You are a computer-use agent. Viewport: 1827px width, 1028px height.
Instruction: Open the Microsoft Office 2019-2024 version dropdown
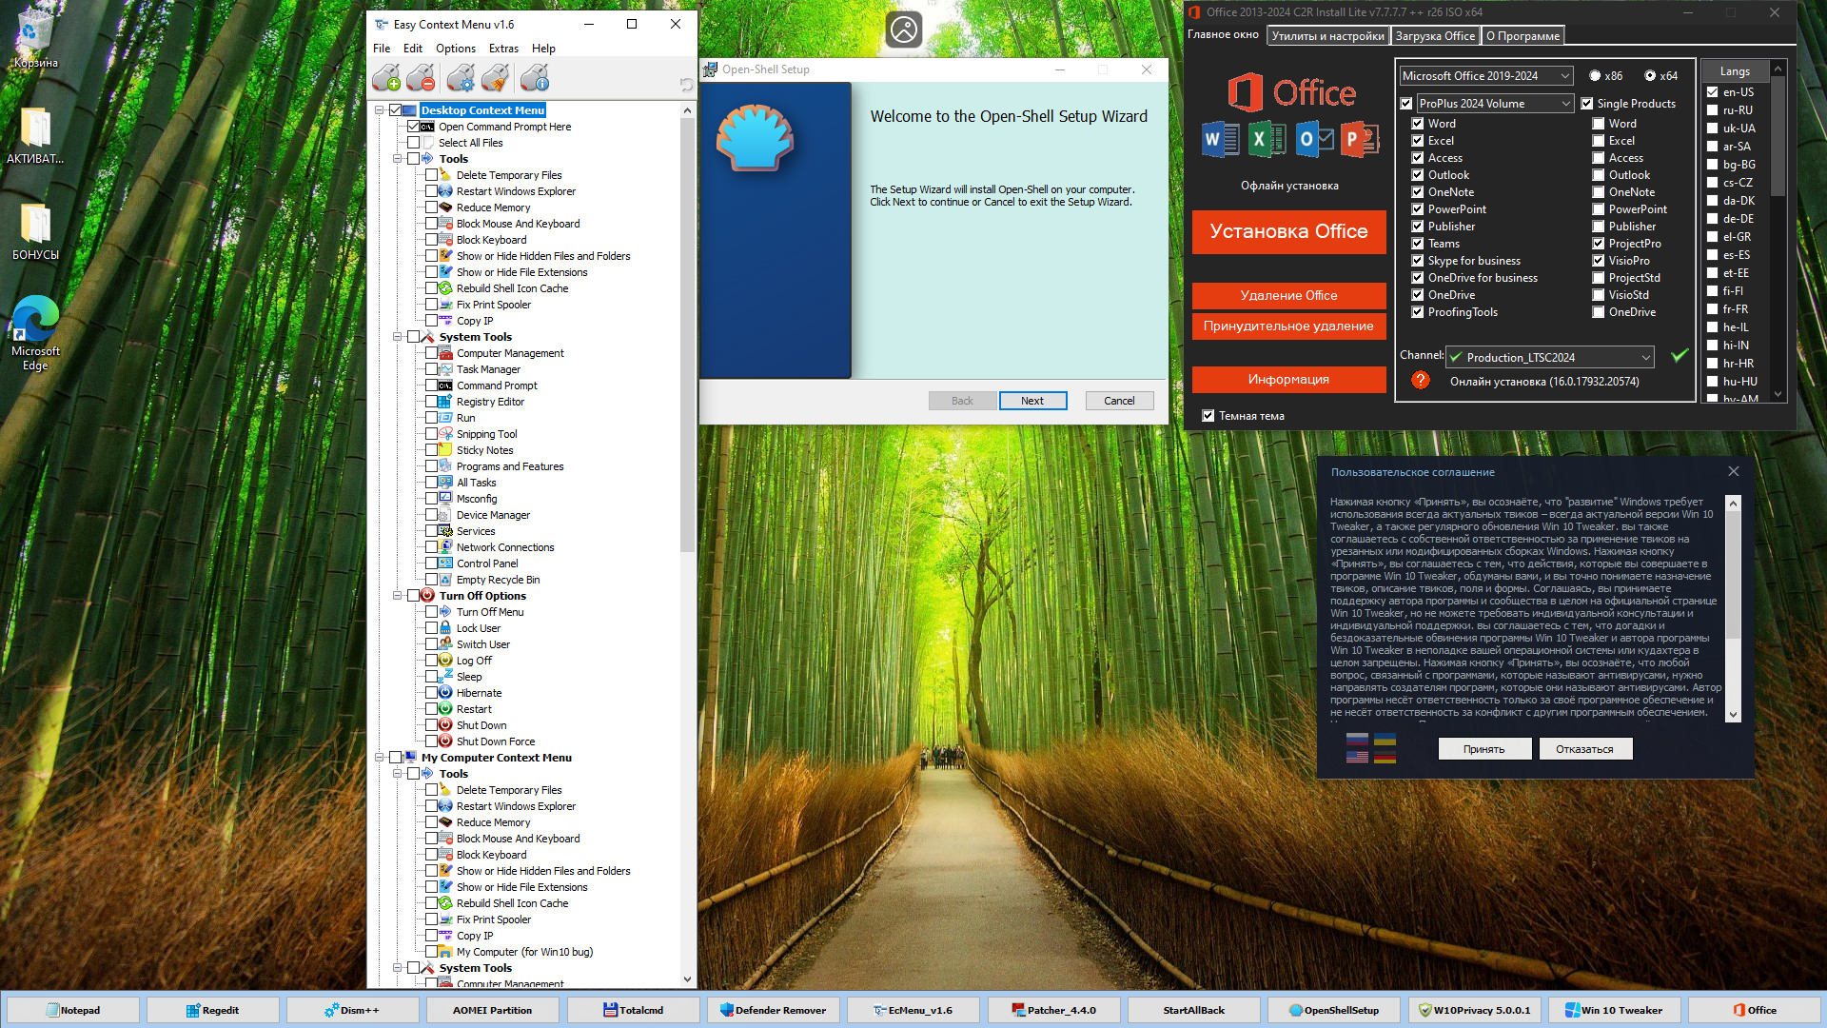[1485, 76]
